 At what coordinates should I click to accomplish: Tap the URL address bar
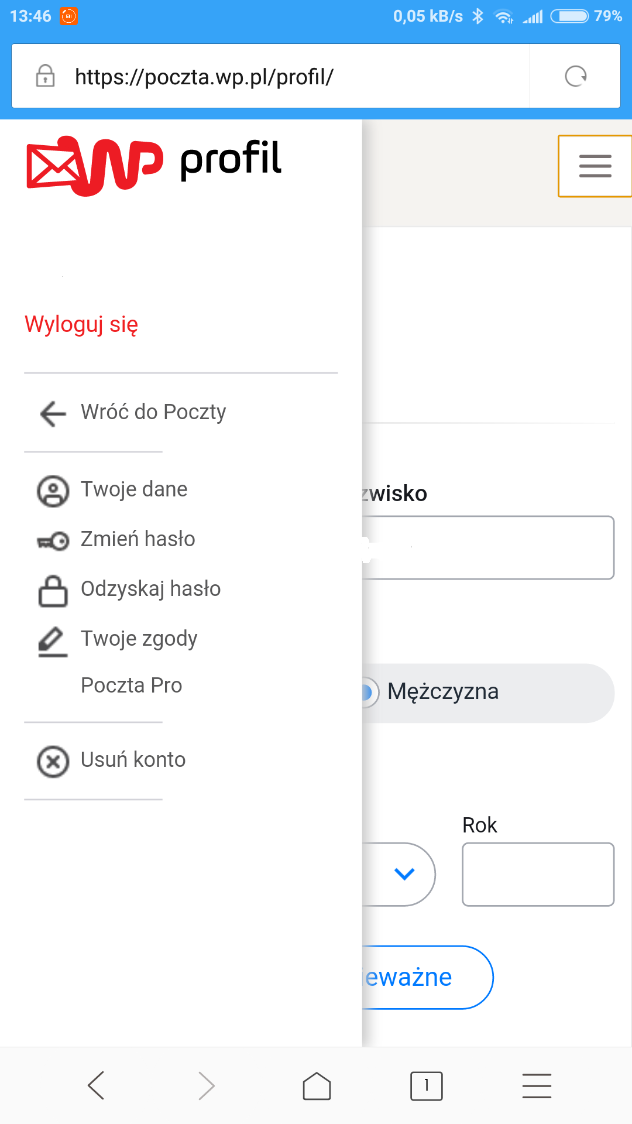pyautogui.click(x=281, y=76)
